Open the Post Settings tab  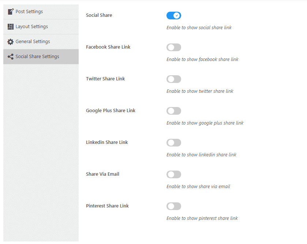coord(41,12)
